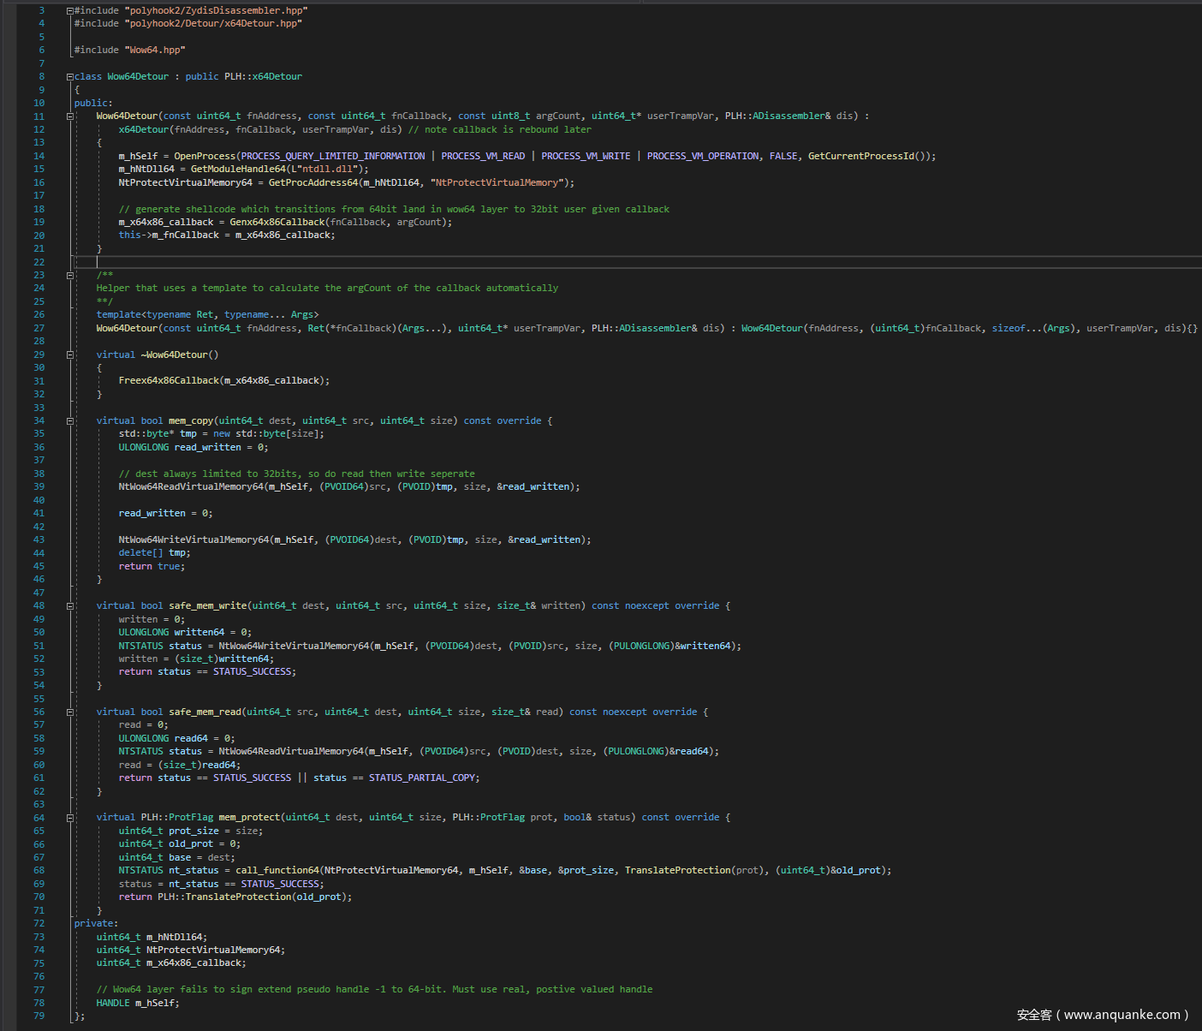Collapse the safe_mem_read function
This screenshot has width=1202, height=1031.
70,712
